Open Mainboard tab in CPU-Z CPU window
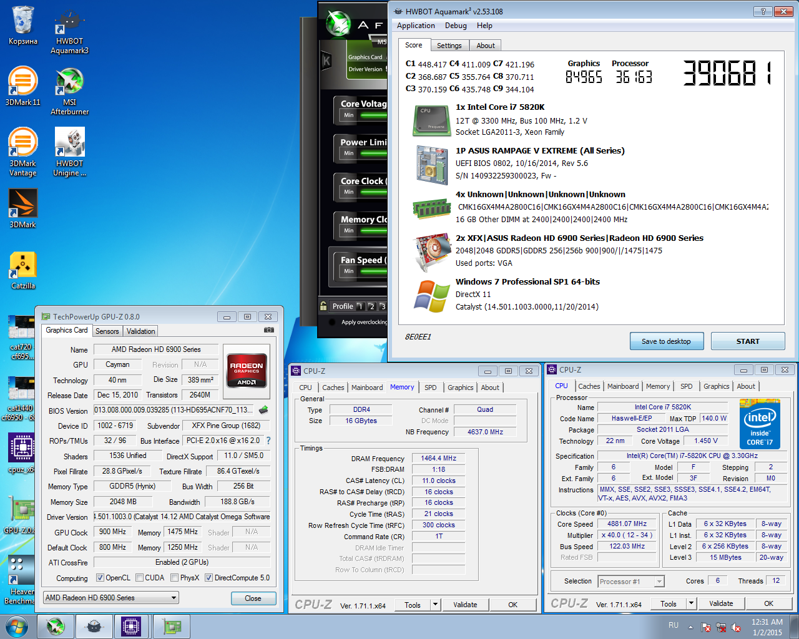The width and height of the screenshot is (799, 639). click(623, 386)
